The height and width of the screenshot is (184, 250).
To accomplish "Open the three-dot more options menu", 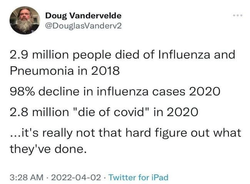I will tap(238, 15).
